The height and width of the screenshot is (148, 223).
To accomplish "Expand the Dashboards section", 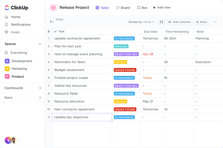I will coord(40,88).
